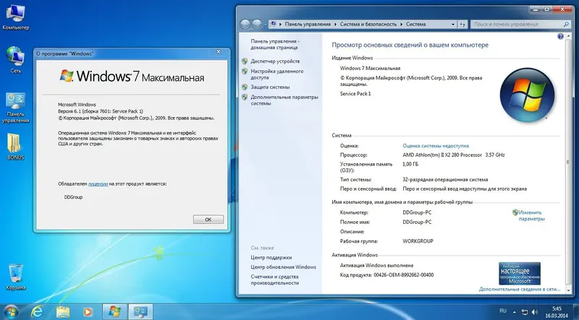
Task: Click the volume speaker tray icon
Action: 535,312
